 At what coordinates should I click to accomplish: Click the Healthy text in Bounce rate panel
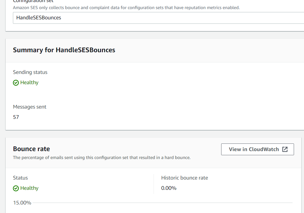pos(29,188)
